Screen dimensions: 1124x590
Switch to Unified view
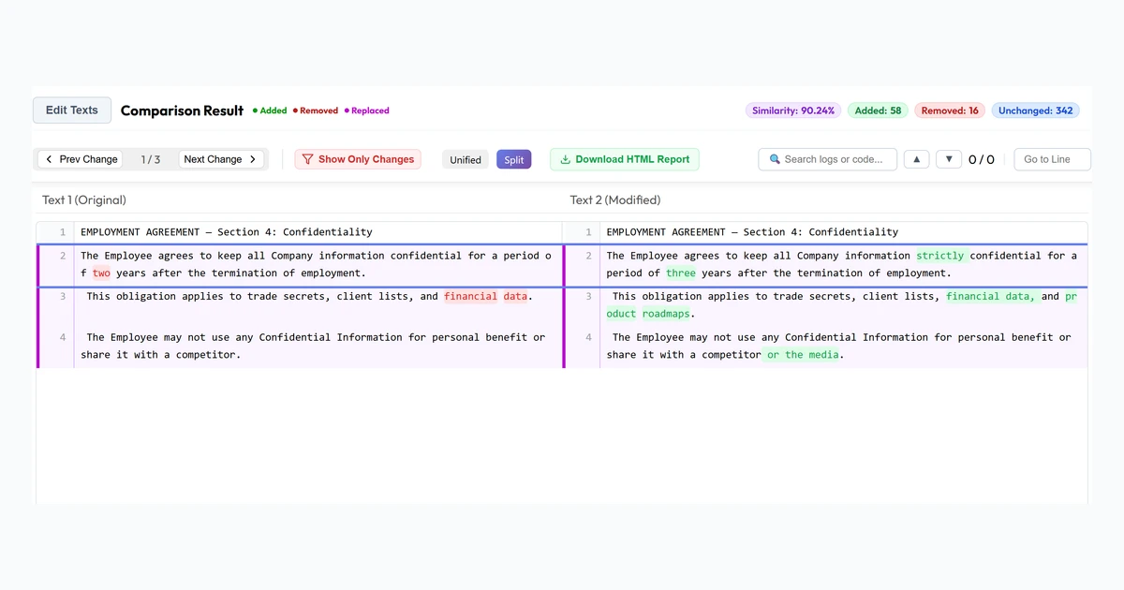tap(466, 159)
